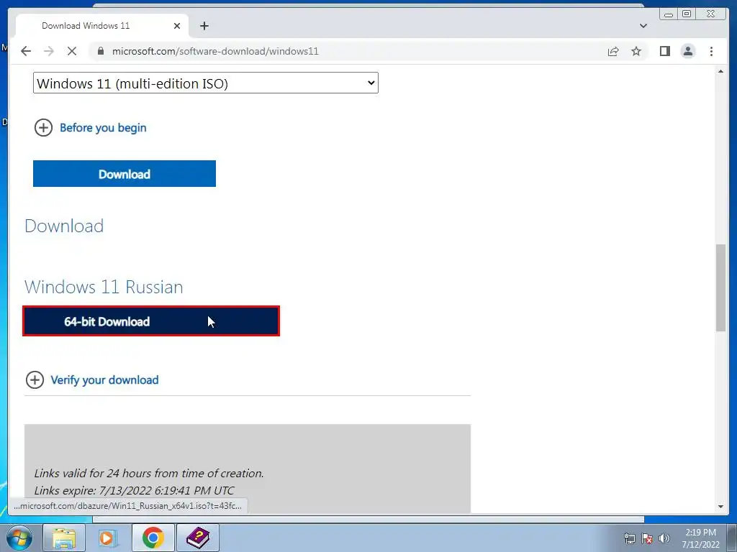Screen dimensions: 737x552
Task: Click the Windows 11 Russian heading
Action: [x=104, y=287]
